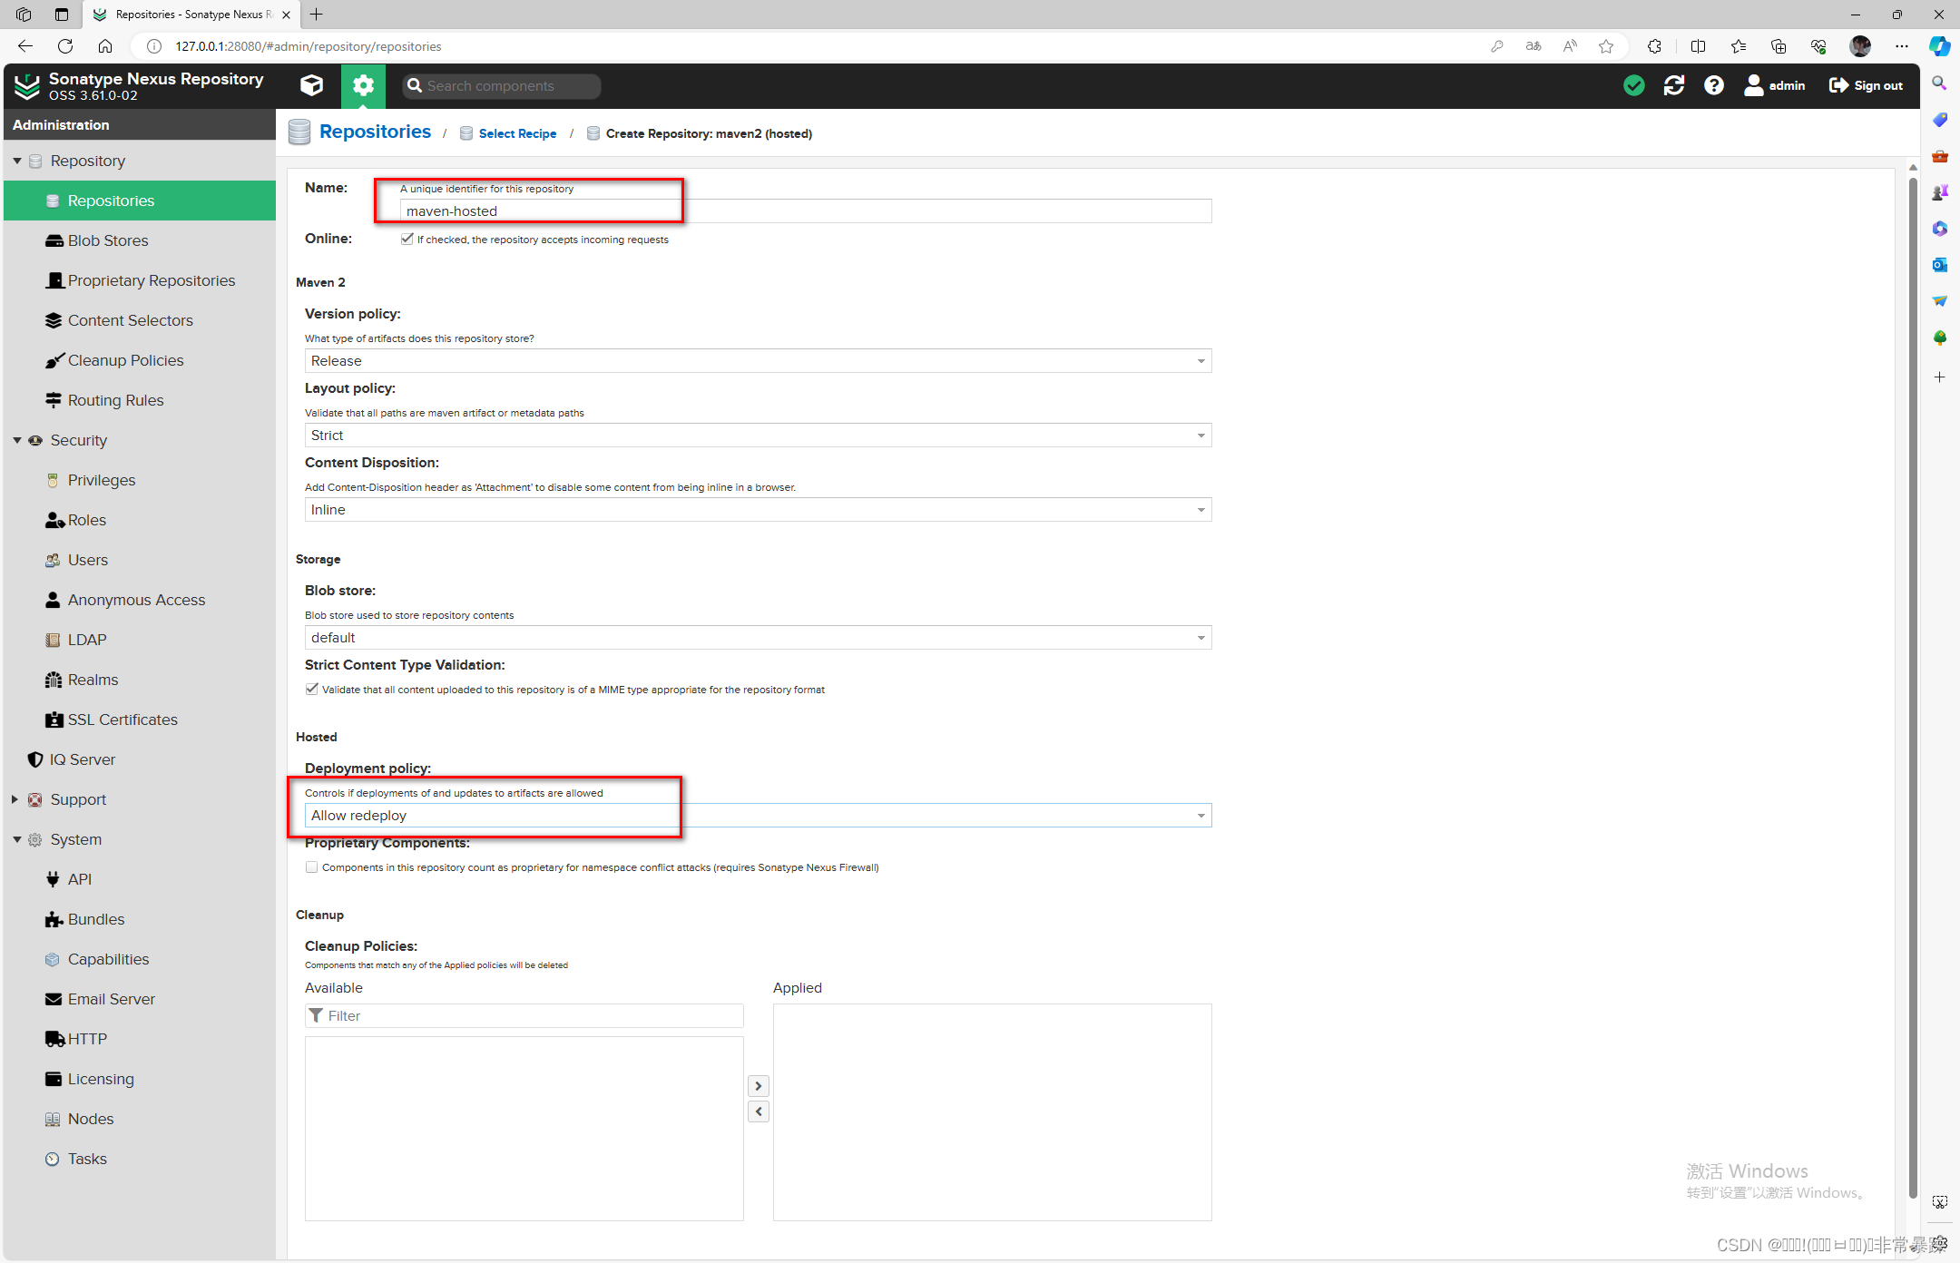Toggle Strict Content Type Validation checkbox
Screen dimensions: 1960x1263
311,689
